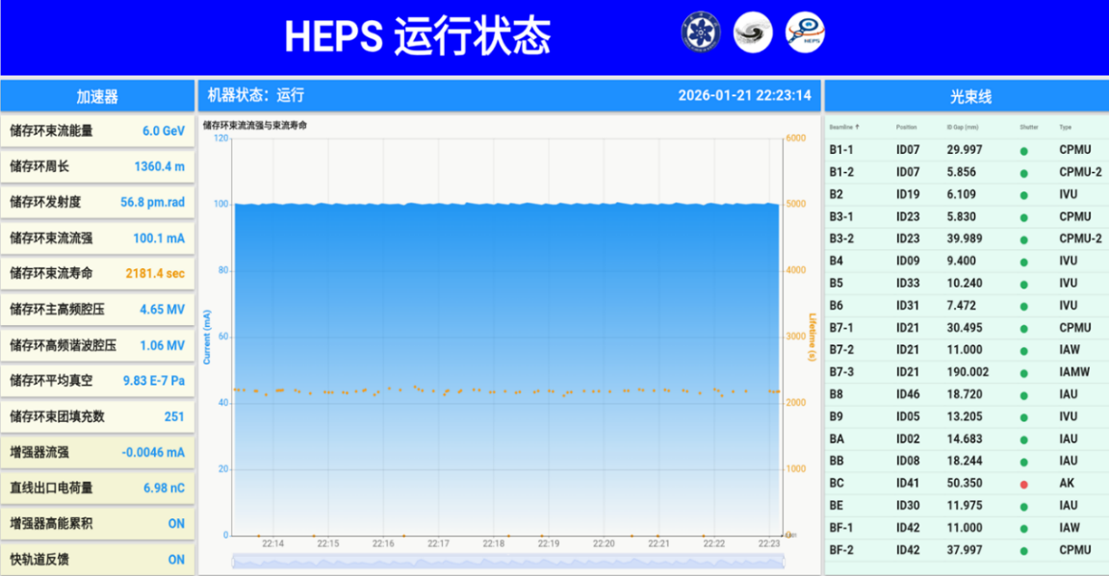Click the HEPS logo icon

pyautogui.click(x=805, y=32)
